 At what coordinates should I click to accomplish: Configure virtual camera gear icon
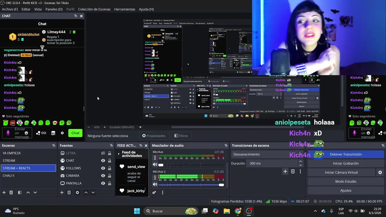click(x=380, y=172)
